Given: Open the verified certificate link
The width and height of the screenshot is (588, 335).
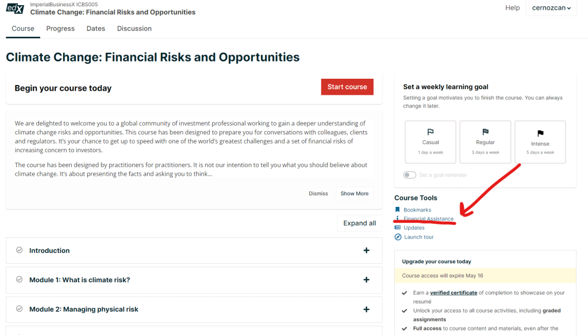Looking at the screenshot, I should click(454, 292).
